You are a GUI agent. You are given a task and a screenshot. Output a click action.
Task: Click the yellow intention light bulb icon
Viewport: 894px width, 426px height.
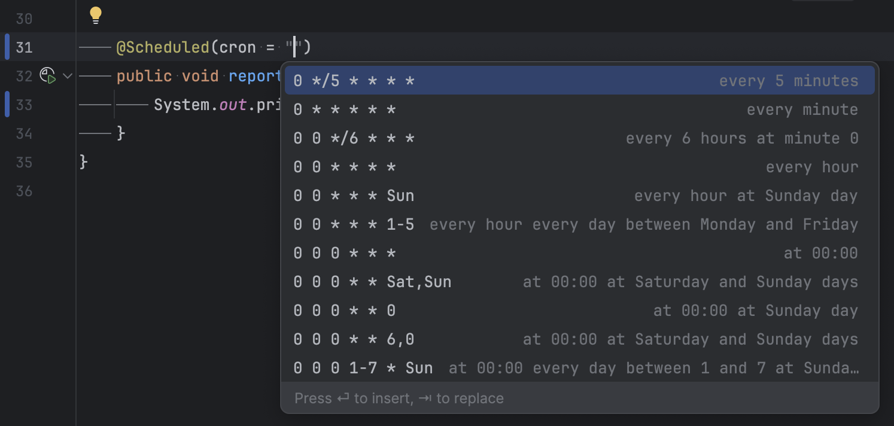[x=96, y=15]
